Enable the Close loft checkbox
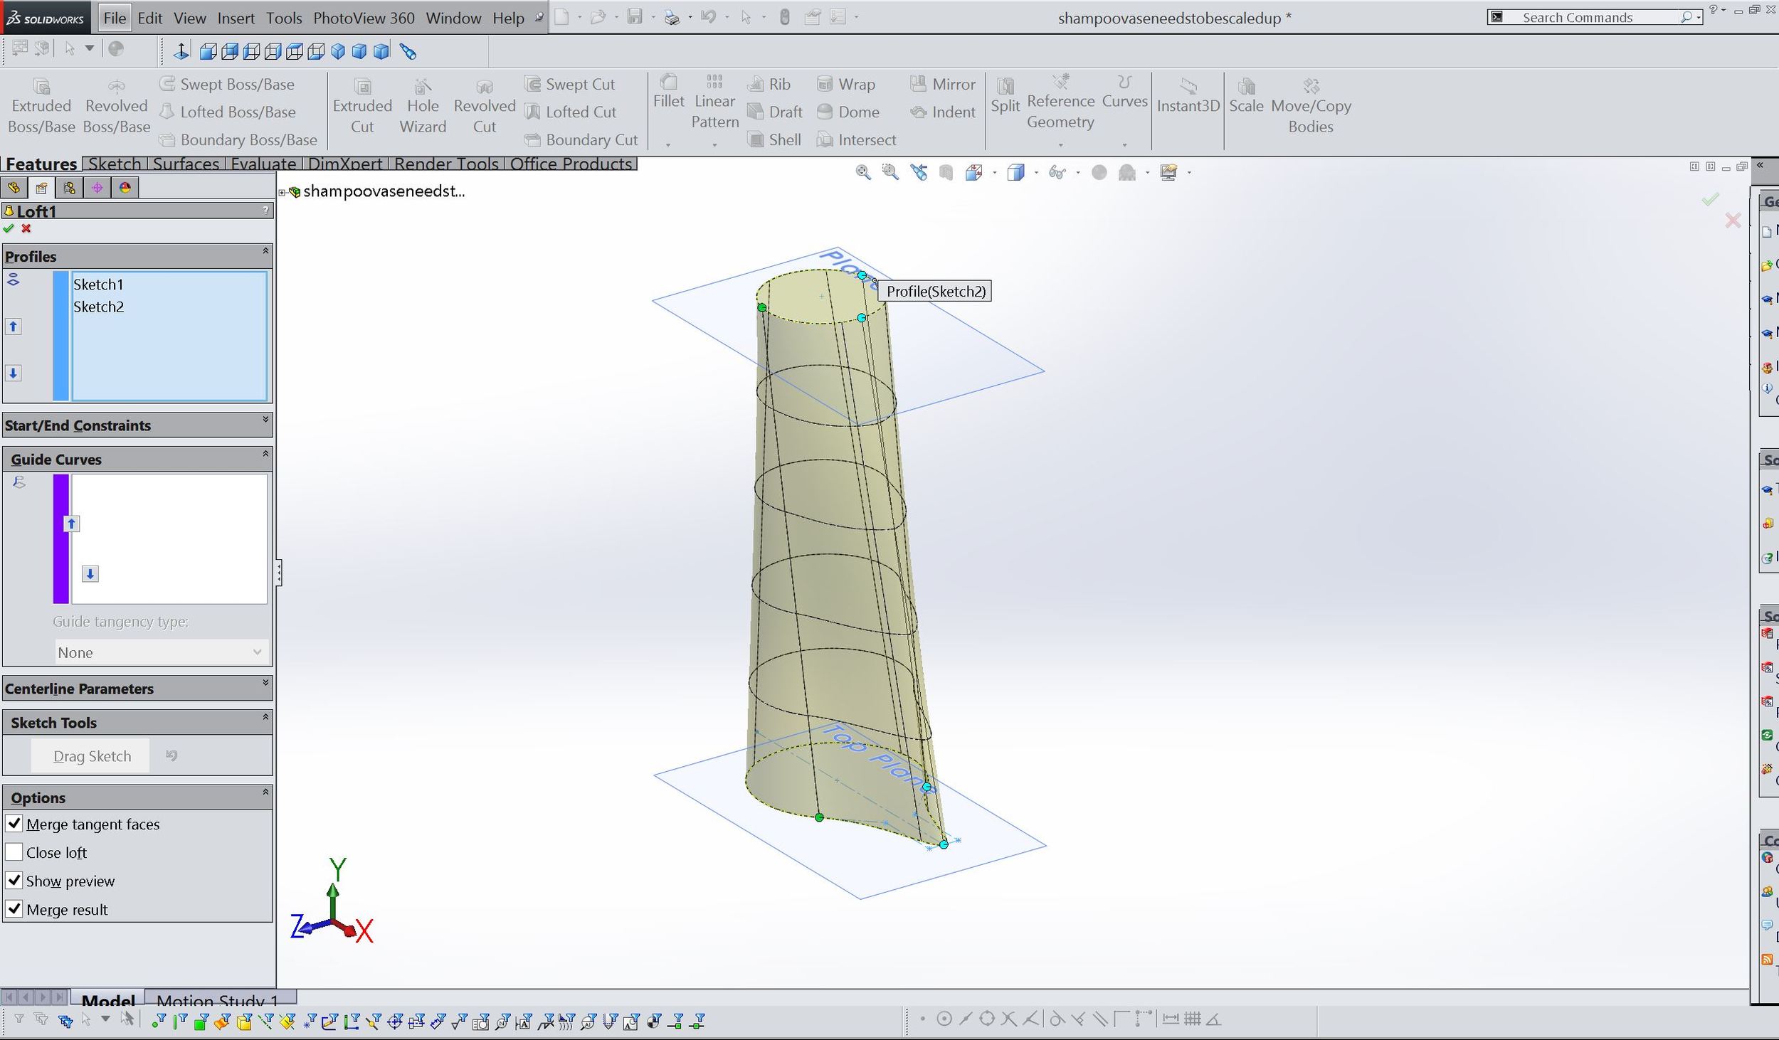The image size is (1779, 1040). tap(14, 851)
